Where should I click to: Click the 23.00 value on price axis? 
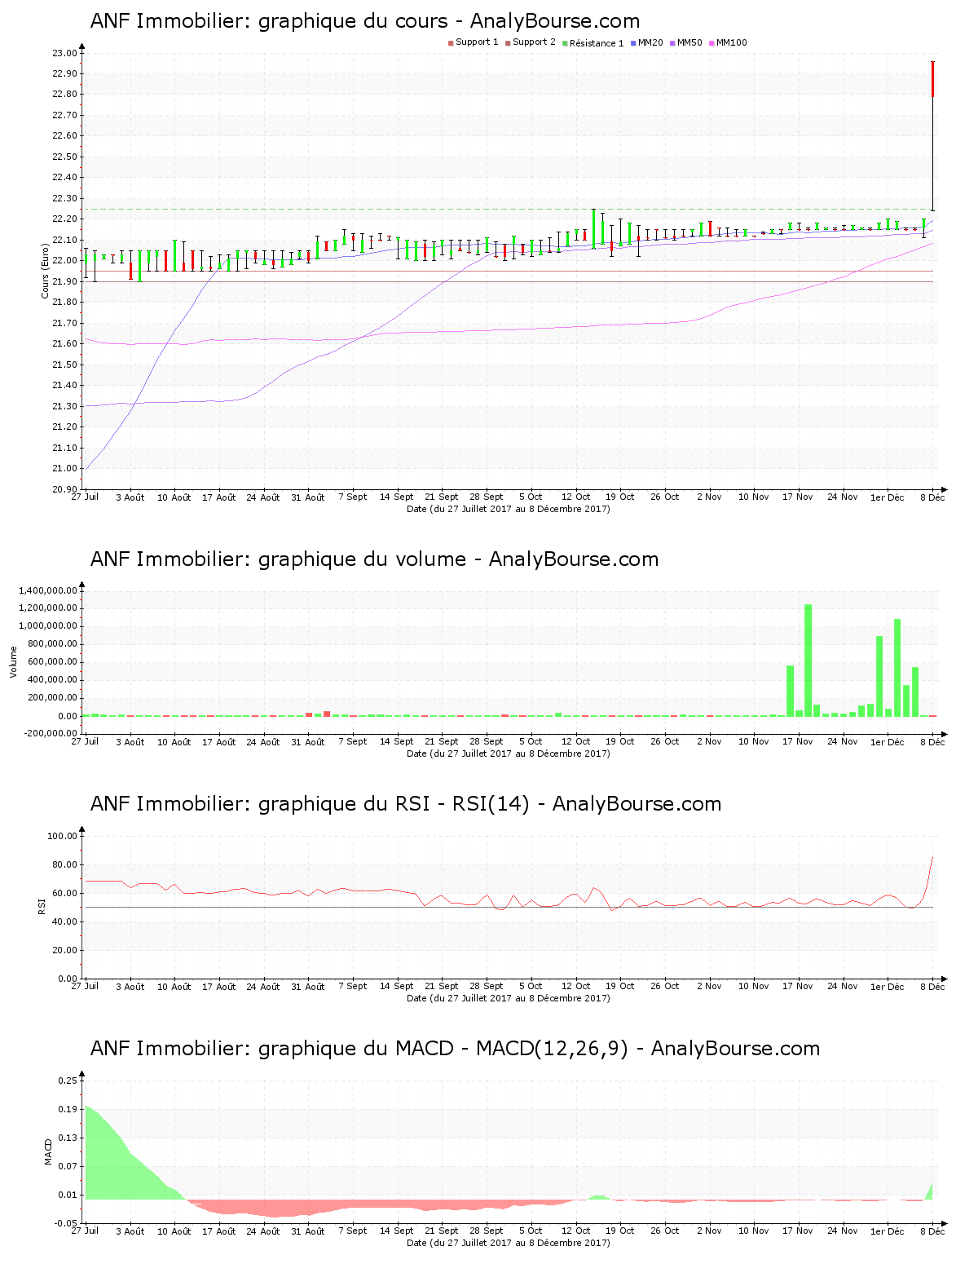coord(64,53)
